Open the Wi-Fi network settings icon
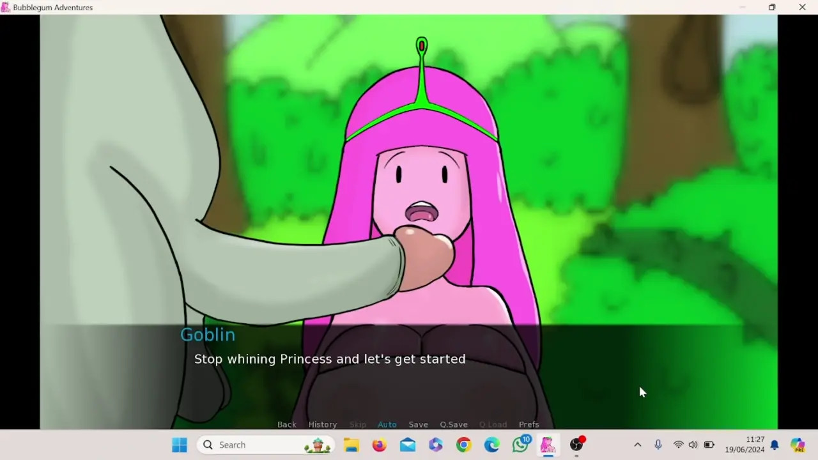The height and width of the screenshot is (460, 818). coord(679,445)
